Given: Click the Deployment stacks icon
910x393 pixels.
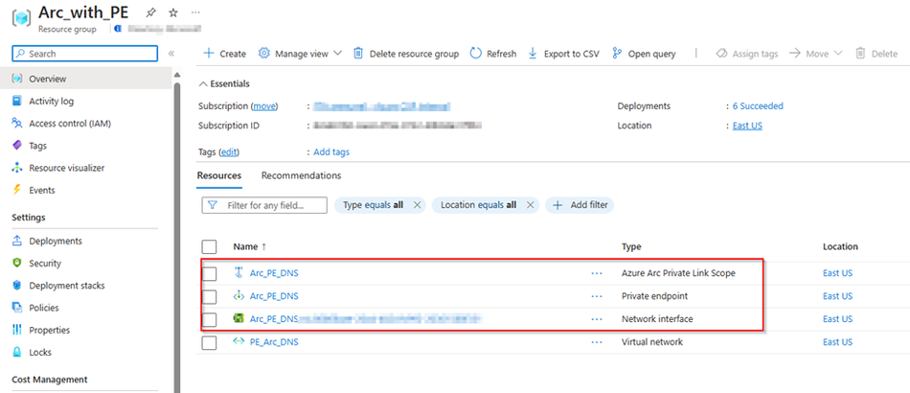Looking at the screenshot, I should click(x=17, y=286).
